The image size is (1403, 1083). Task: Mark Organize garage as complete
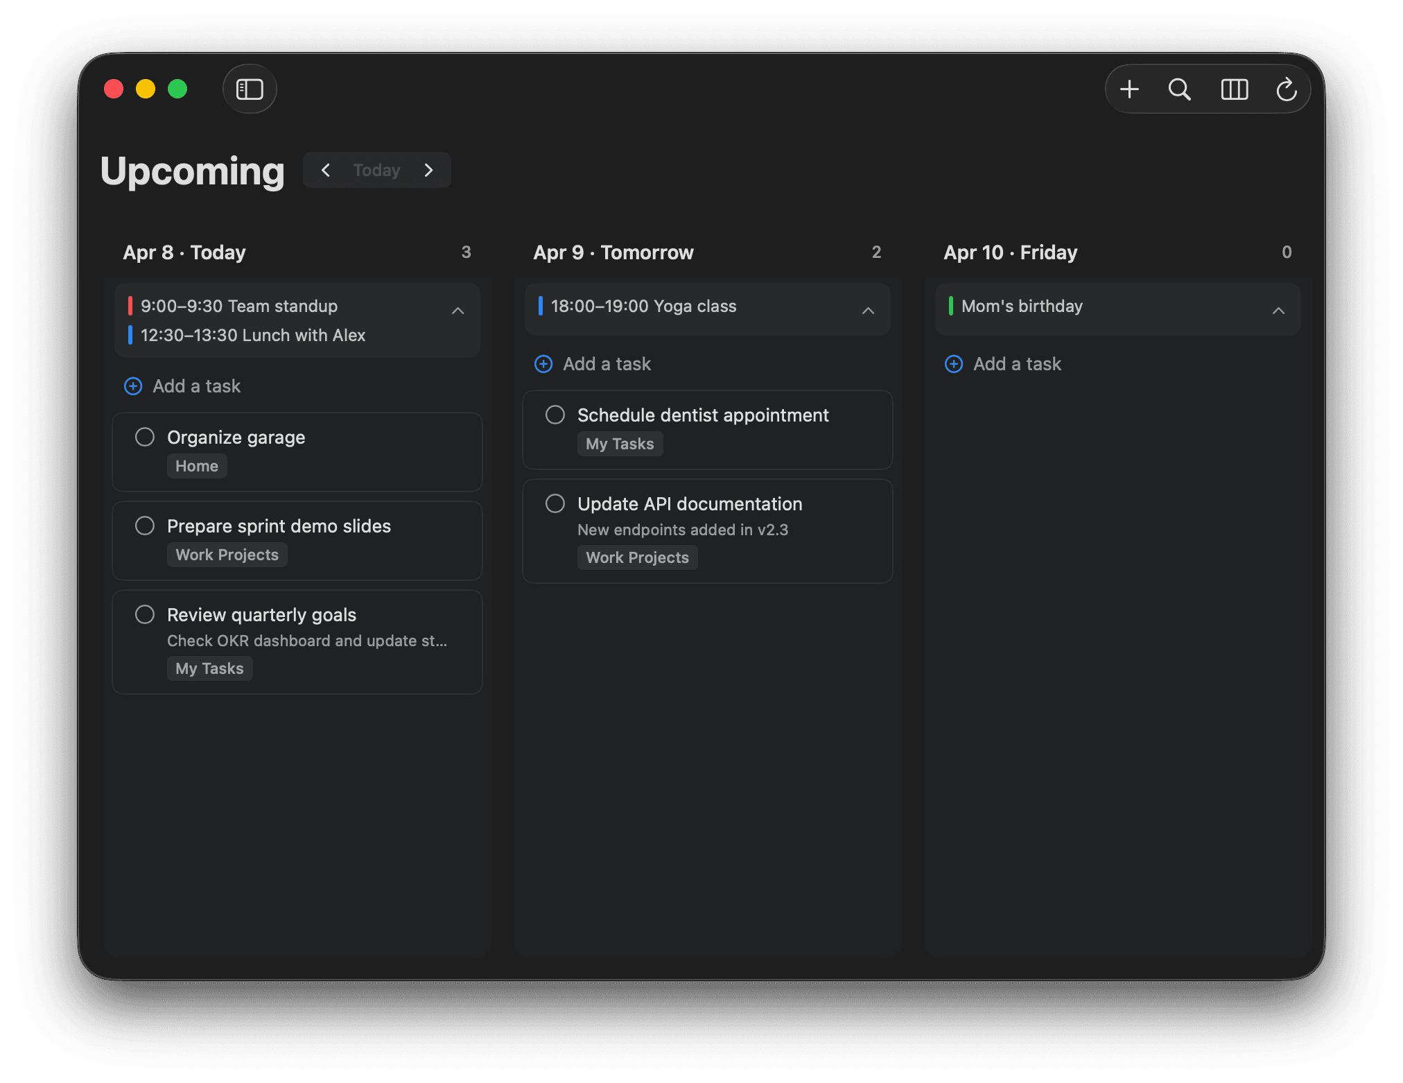[x=145, y=437]
